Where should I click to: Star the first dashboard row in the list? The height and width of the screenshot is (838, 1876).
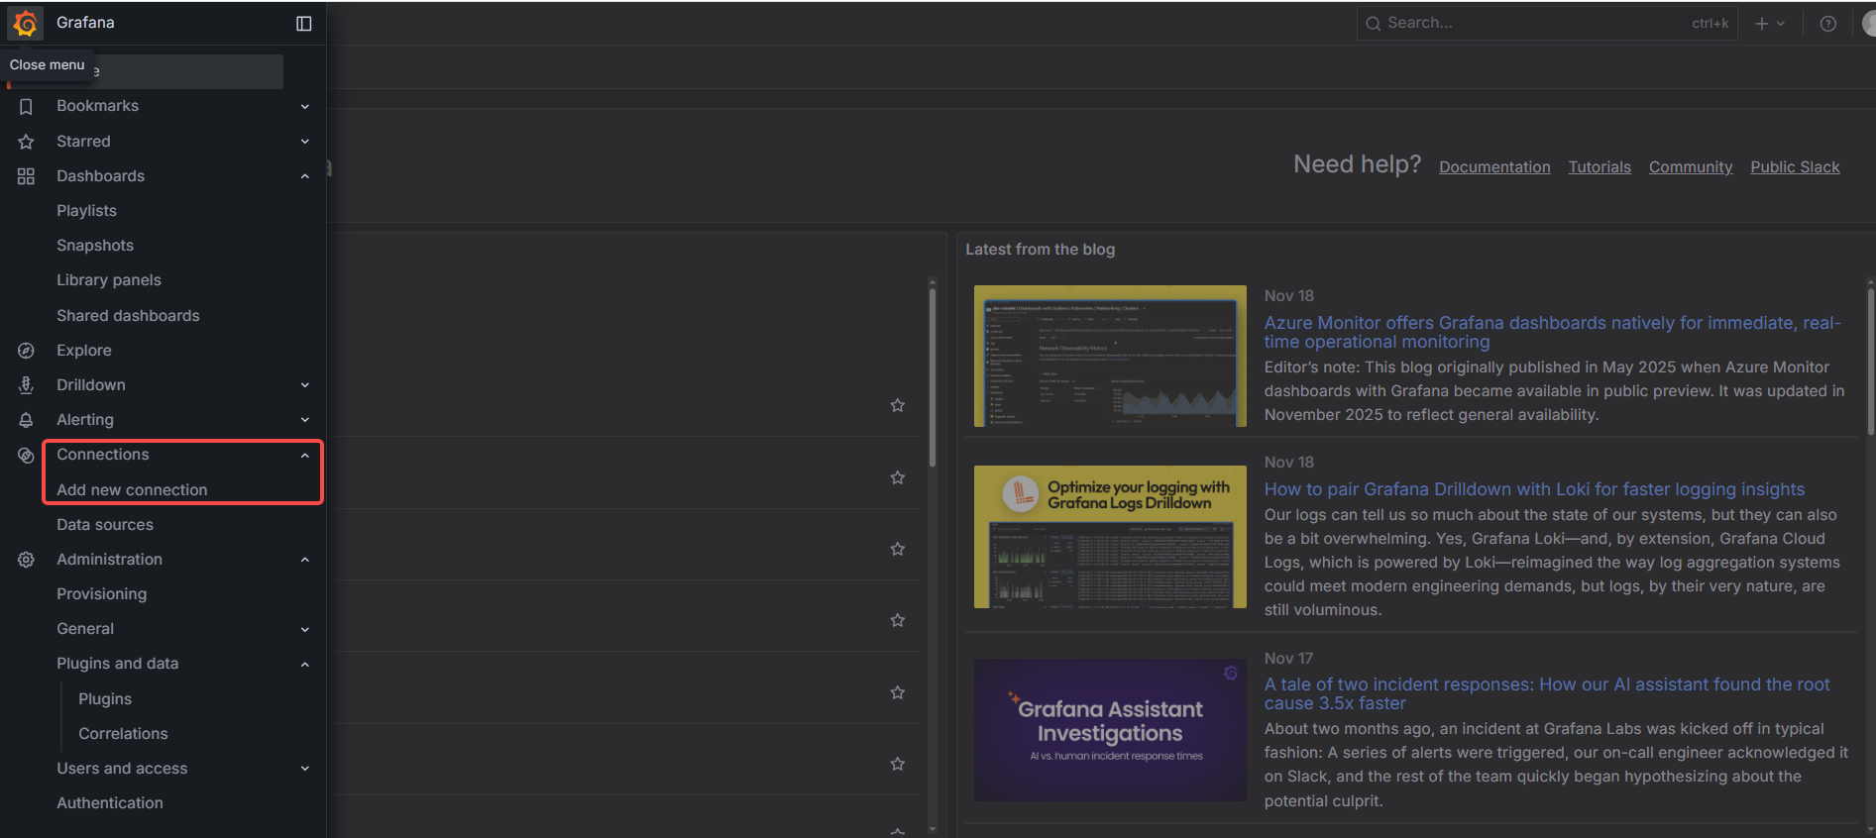898,405
